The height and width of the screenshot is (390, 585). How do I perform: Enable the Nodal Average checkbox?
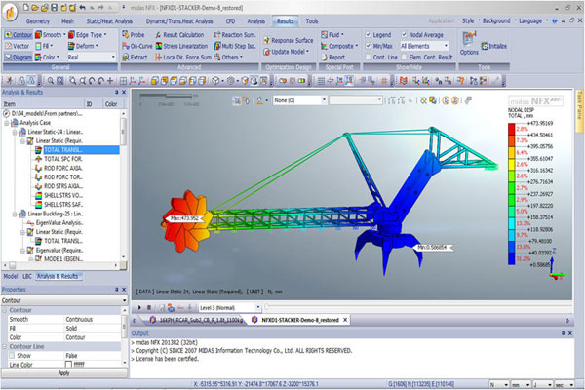coord(405,34)
